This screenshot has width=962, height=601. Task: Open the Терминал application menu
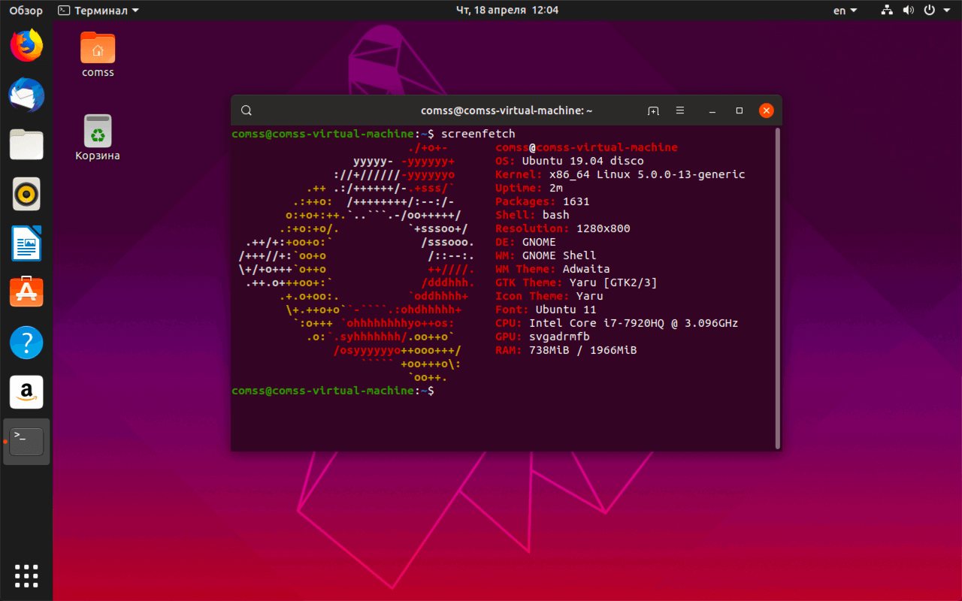click(x=98, y=11)
